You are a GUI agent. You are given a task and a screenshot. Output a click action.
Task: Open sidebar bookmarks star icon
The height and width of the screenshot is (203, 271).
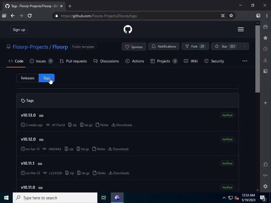pyautogui.click(x=265, y=38)
